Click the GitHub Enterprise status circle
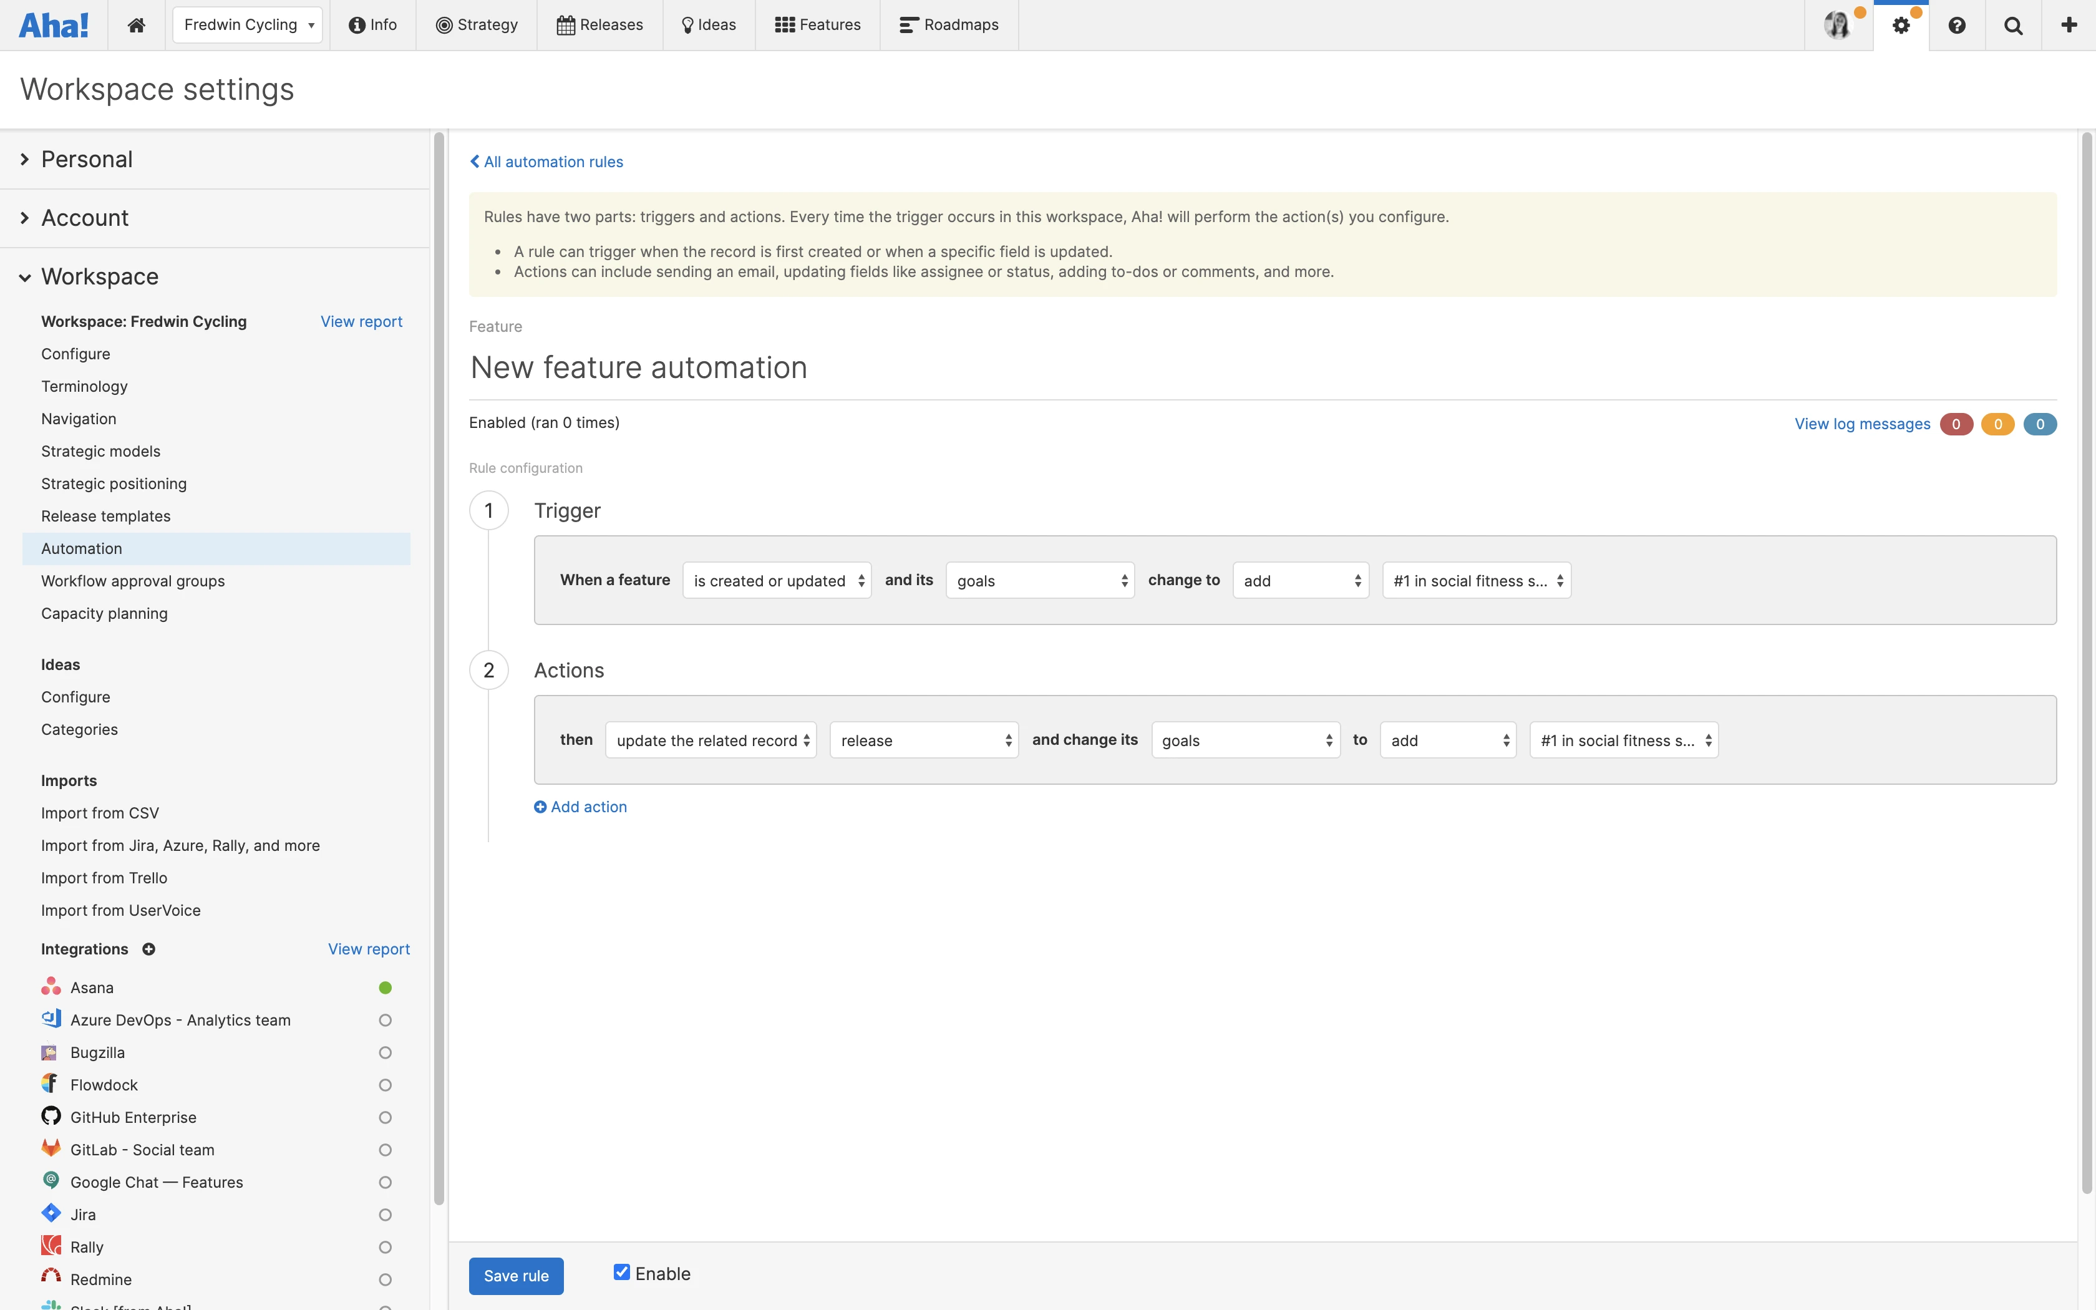The image size is (2096, 1310). pos(386,1118)
